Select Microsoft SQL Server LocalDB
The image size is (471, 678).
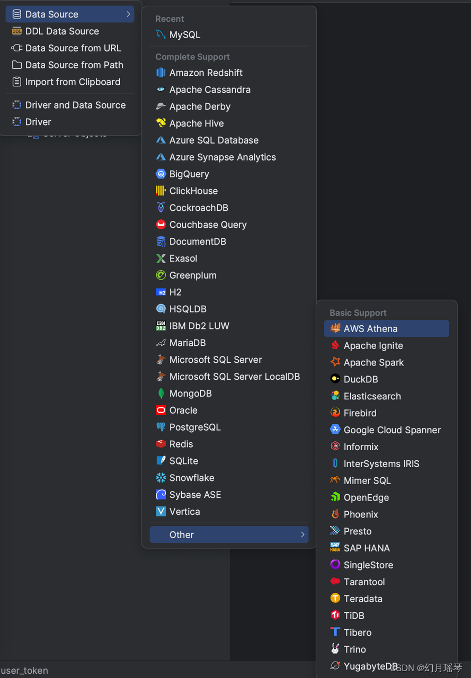coord(229,377)
